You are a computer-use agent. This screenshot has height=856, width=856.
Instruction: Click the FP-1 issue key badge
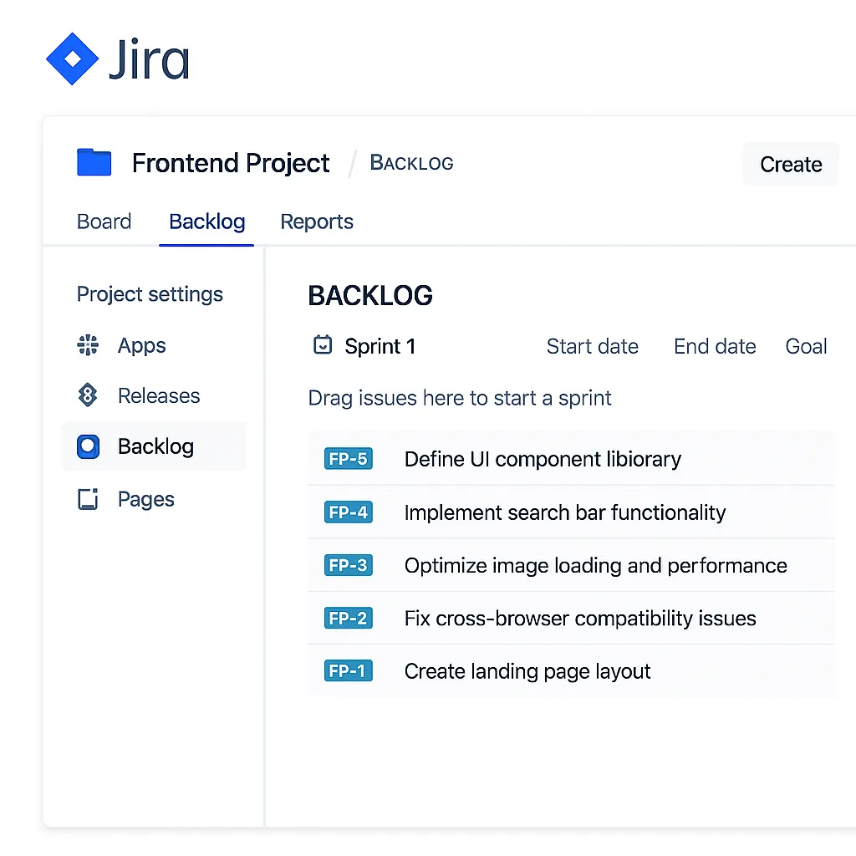coord(349,671)
